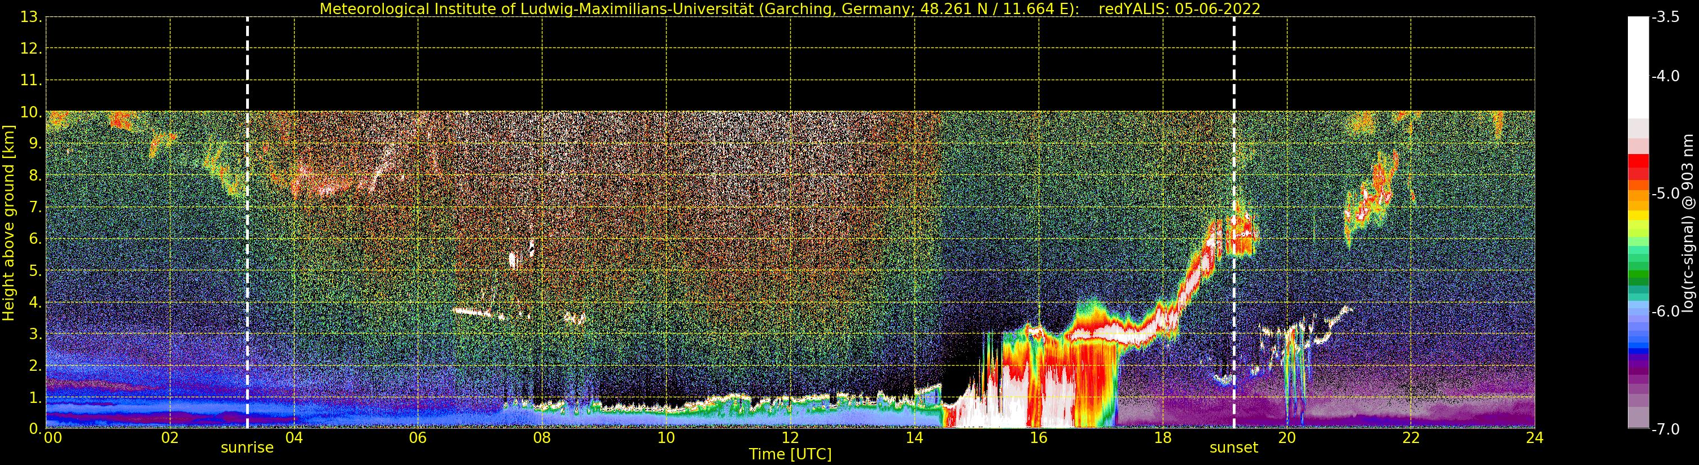Click the '6.' height axis tick label
This screenshot has width=1699, height=465.
(35, 239)
